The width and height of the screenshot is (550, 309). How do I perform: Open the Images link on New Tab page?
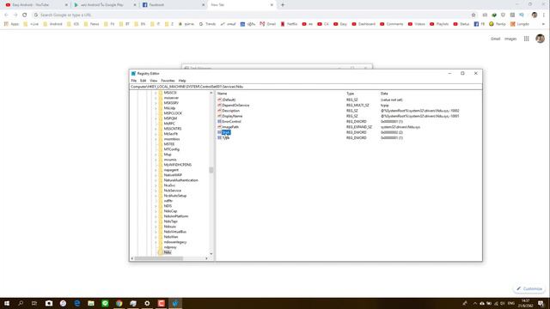click(x=510, y=39)
